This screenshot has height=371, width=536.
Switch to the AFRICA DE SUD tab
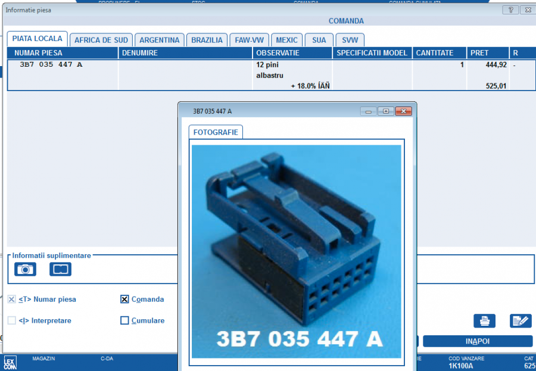coord(101,40)
